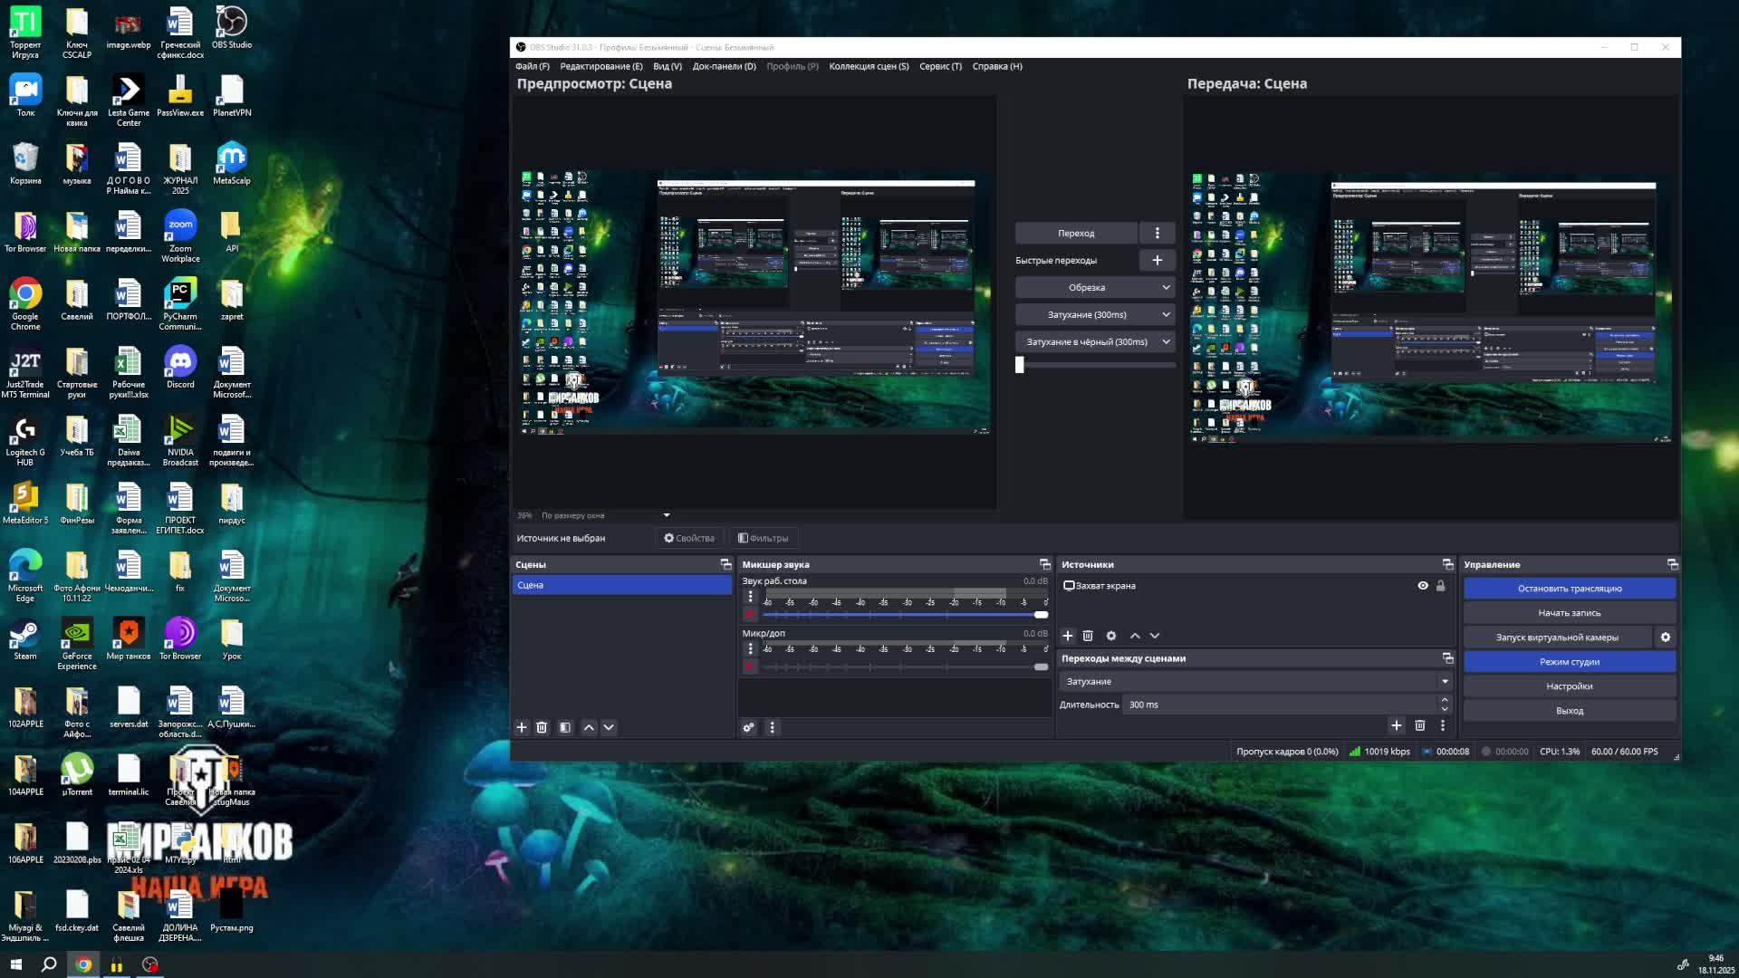Open Затухание scene transition combo box
Viewport: 1739px width, 978px height.
click(x=1255, y=681)
